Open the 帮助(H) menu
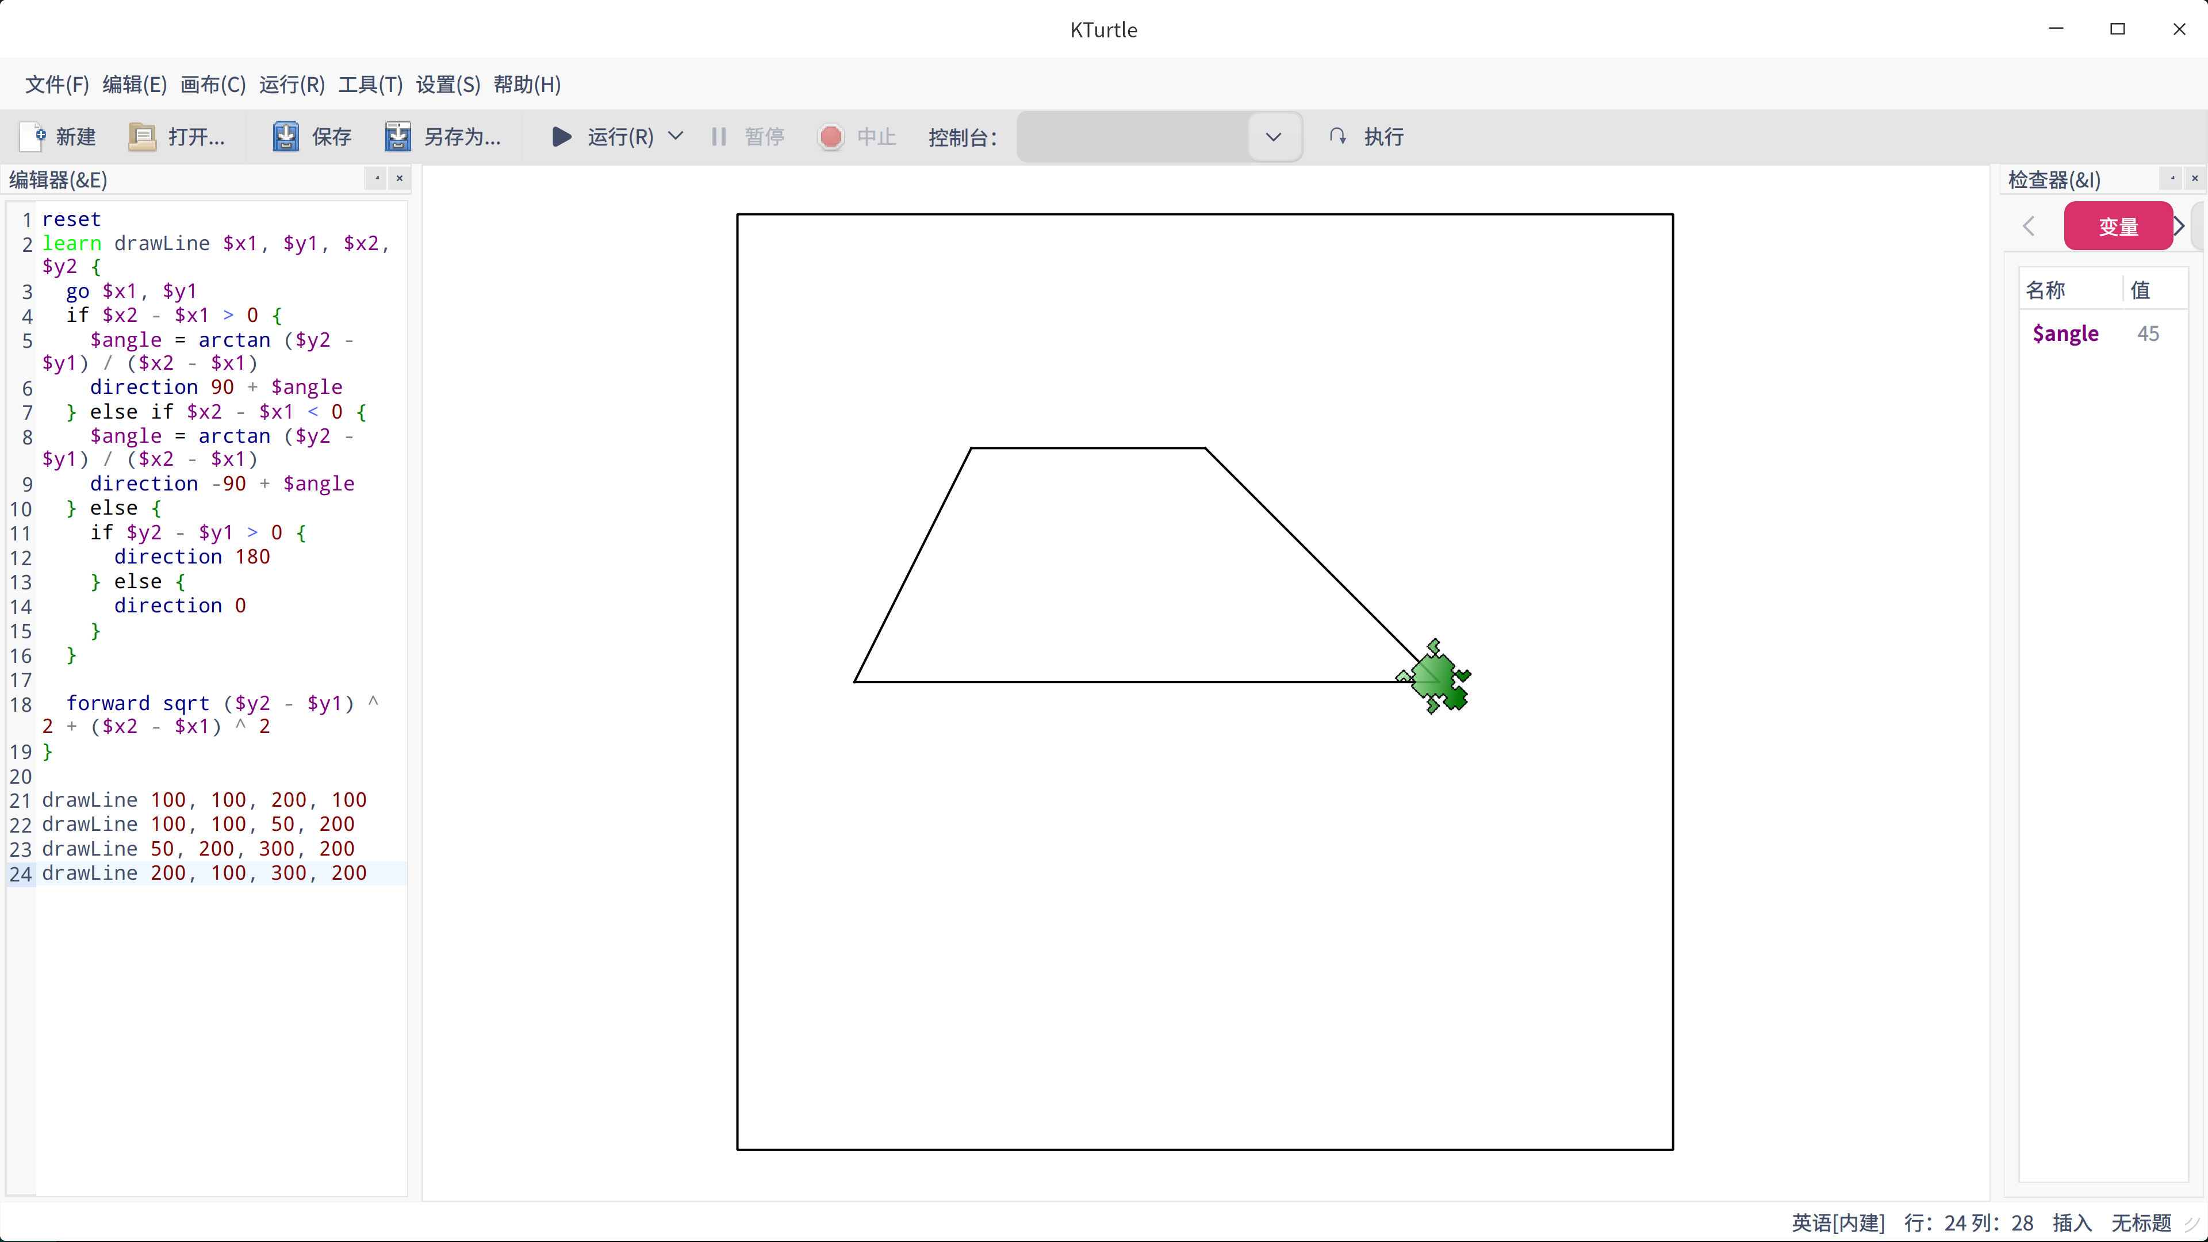 tap(527, 84)
